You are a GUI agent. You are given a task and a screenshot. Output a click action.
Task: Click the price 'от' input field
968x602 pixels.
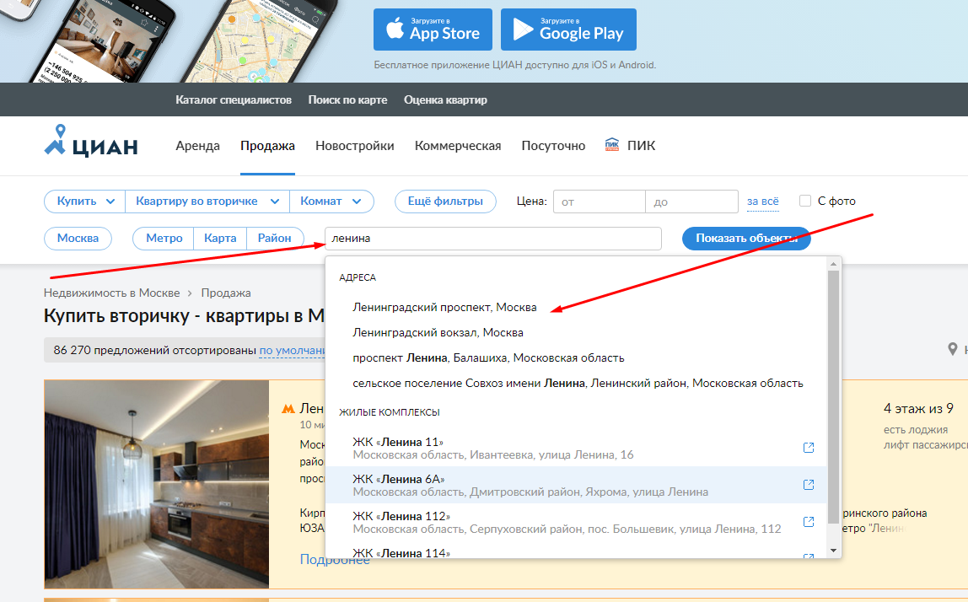(600, 202)
